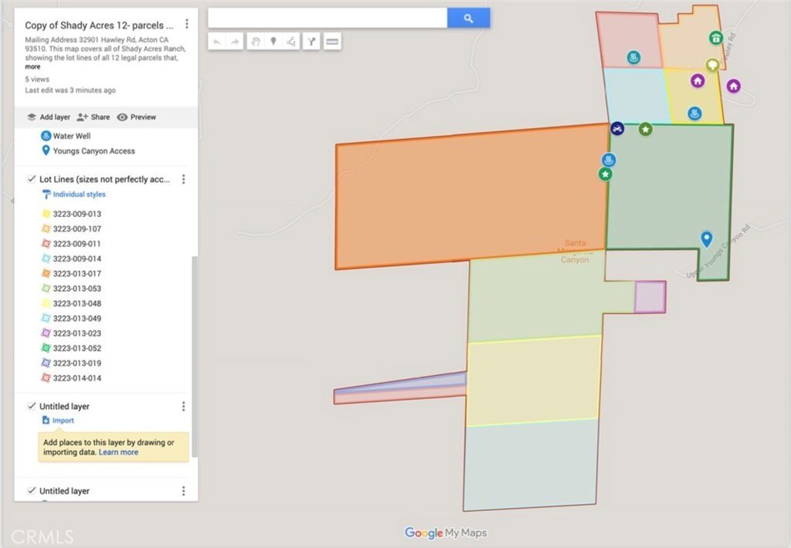This screenshot has width=791, height=548.
Task: Click the blue Youngs Canyon pin on map
Action: (706, 238)
